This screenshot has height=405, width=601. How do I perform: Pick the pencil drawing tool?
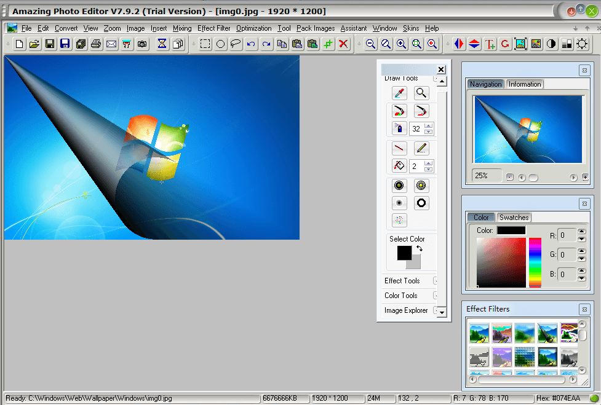tap(421, 148)
